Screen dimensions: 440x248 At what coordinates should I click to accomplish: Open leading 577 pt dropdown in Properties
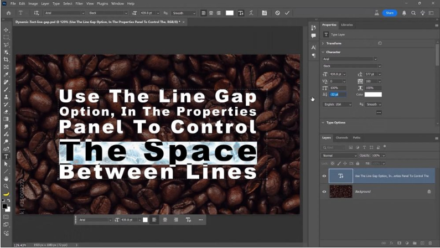coord(379,74)
